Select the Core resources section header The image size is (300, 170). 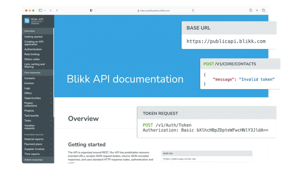(38, 73)
